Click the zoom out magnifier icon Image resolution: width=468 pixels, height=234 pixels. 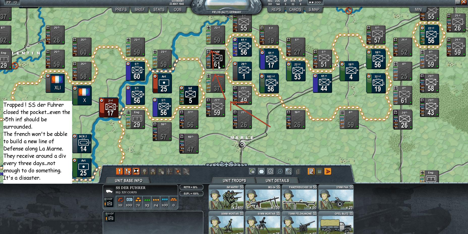271,172
